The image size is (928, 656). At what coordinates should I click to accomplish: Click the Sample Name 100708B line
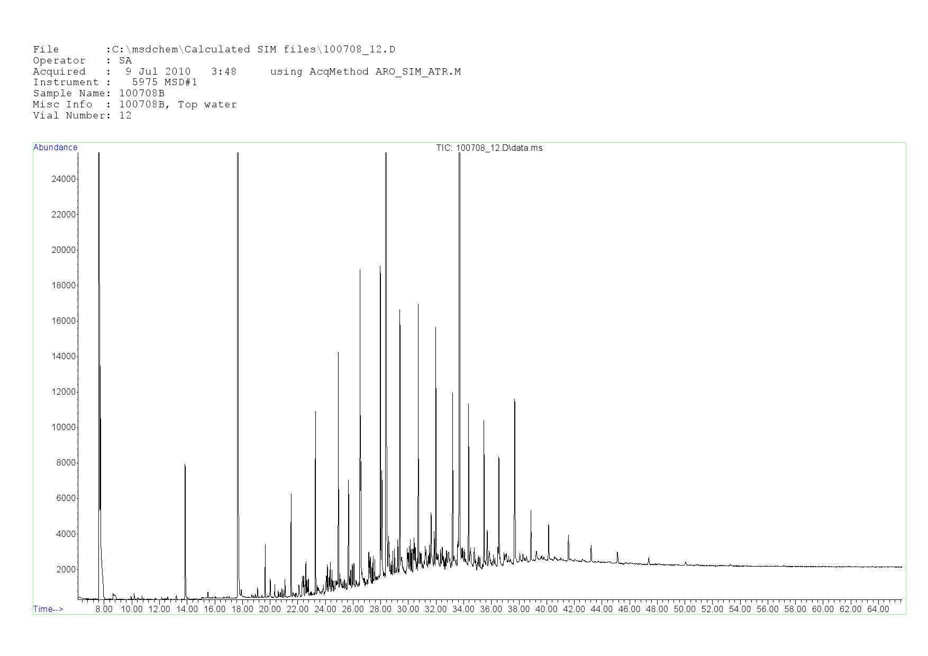pyautogui.click(x=98, y=94)
